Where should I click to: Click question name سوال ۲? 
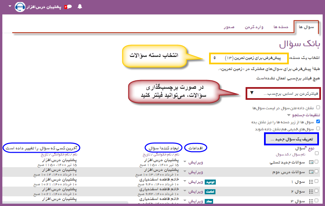click(x=298, y=192)
